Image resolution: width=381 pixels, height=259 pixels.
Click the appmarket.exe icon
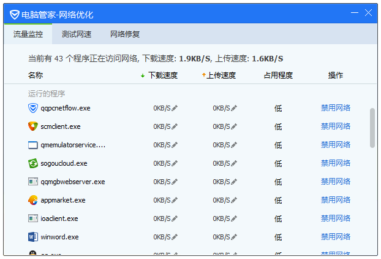click(33, 200)
